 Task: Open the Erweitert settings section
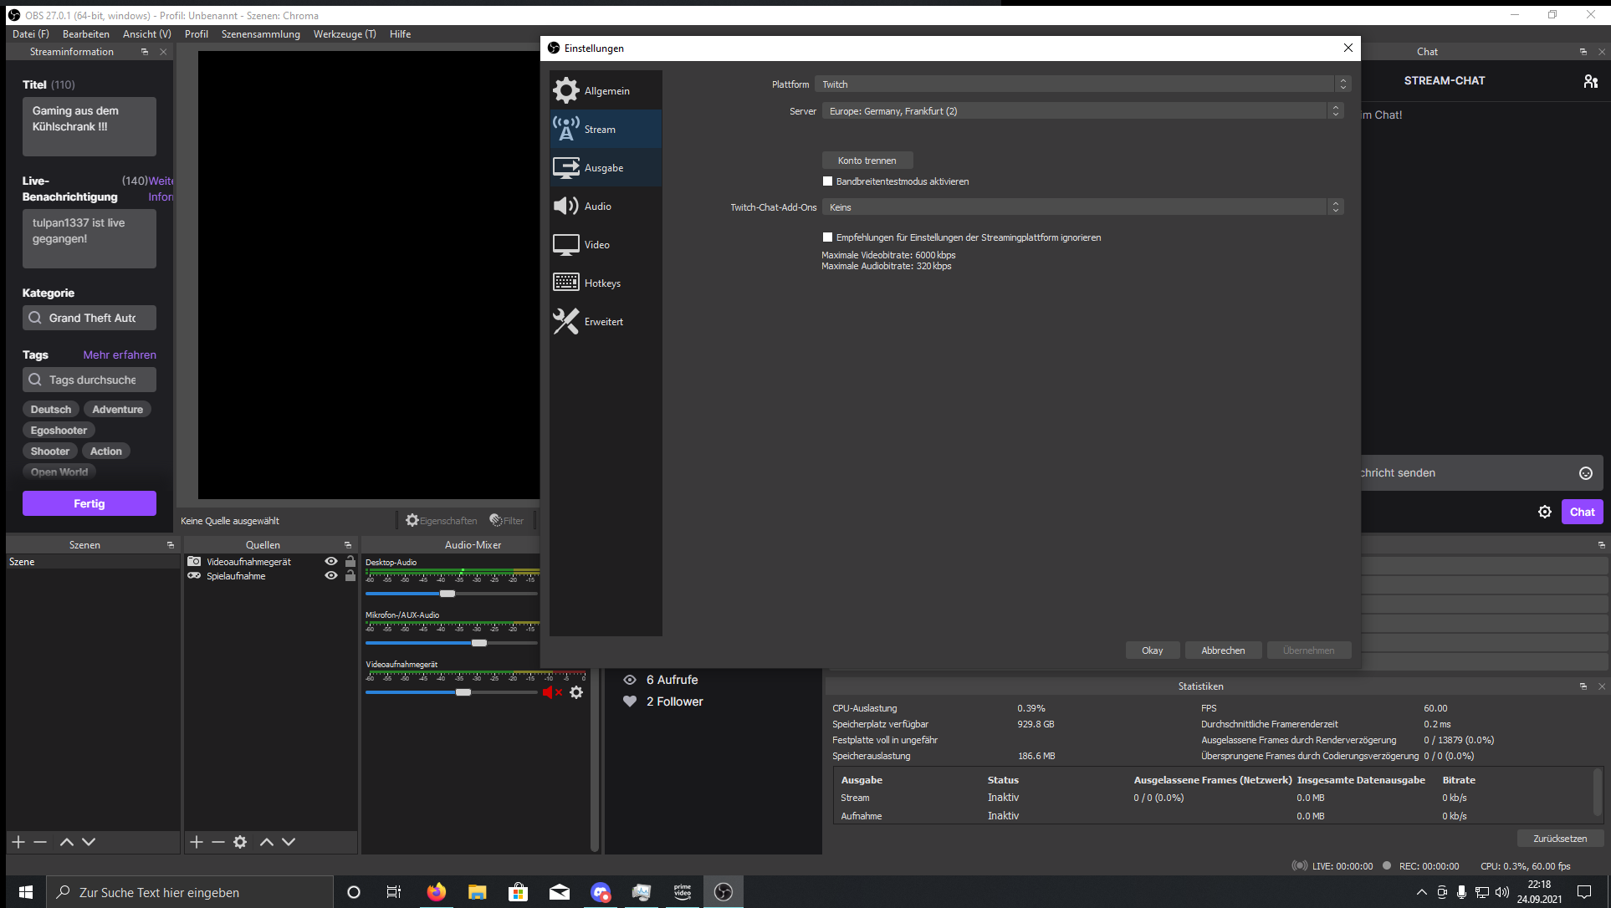tap(603, 322)
